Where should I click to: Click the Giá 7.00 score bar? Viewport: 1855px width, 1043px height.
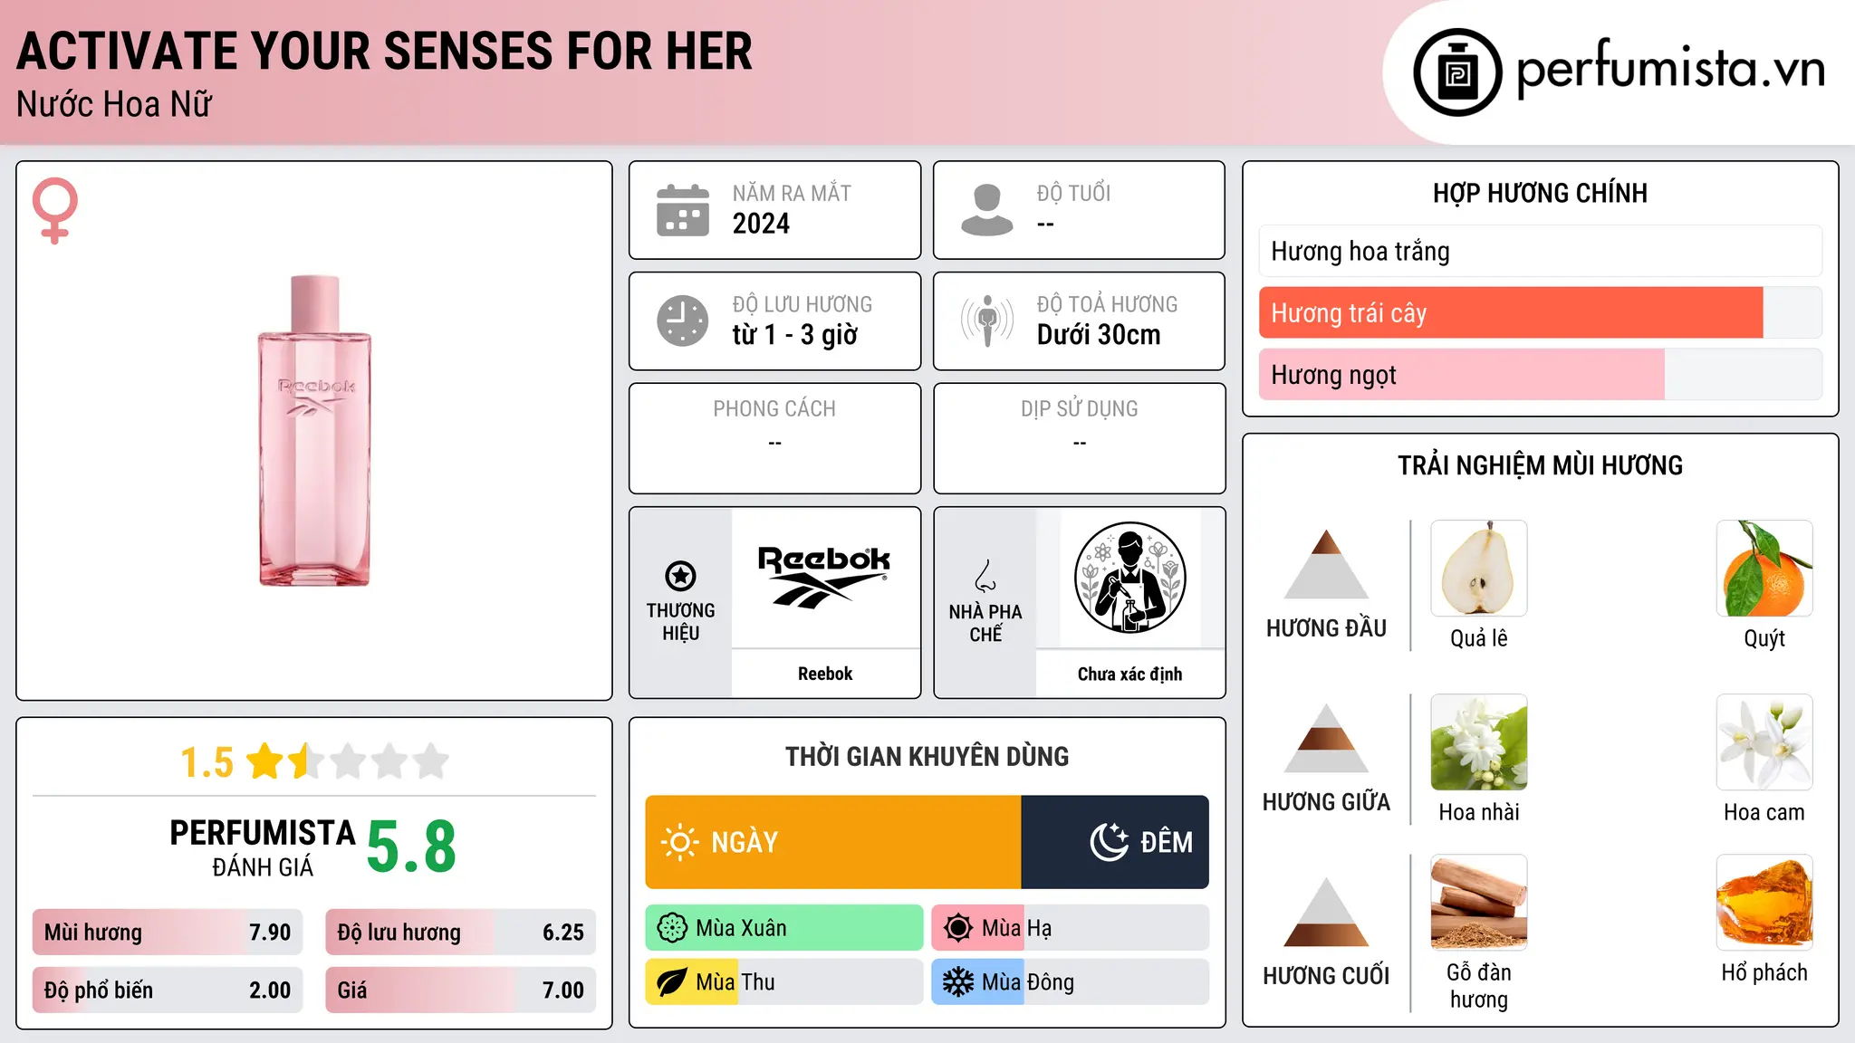460,990
